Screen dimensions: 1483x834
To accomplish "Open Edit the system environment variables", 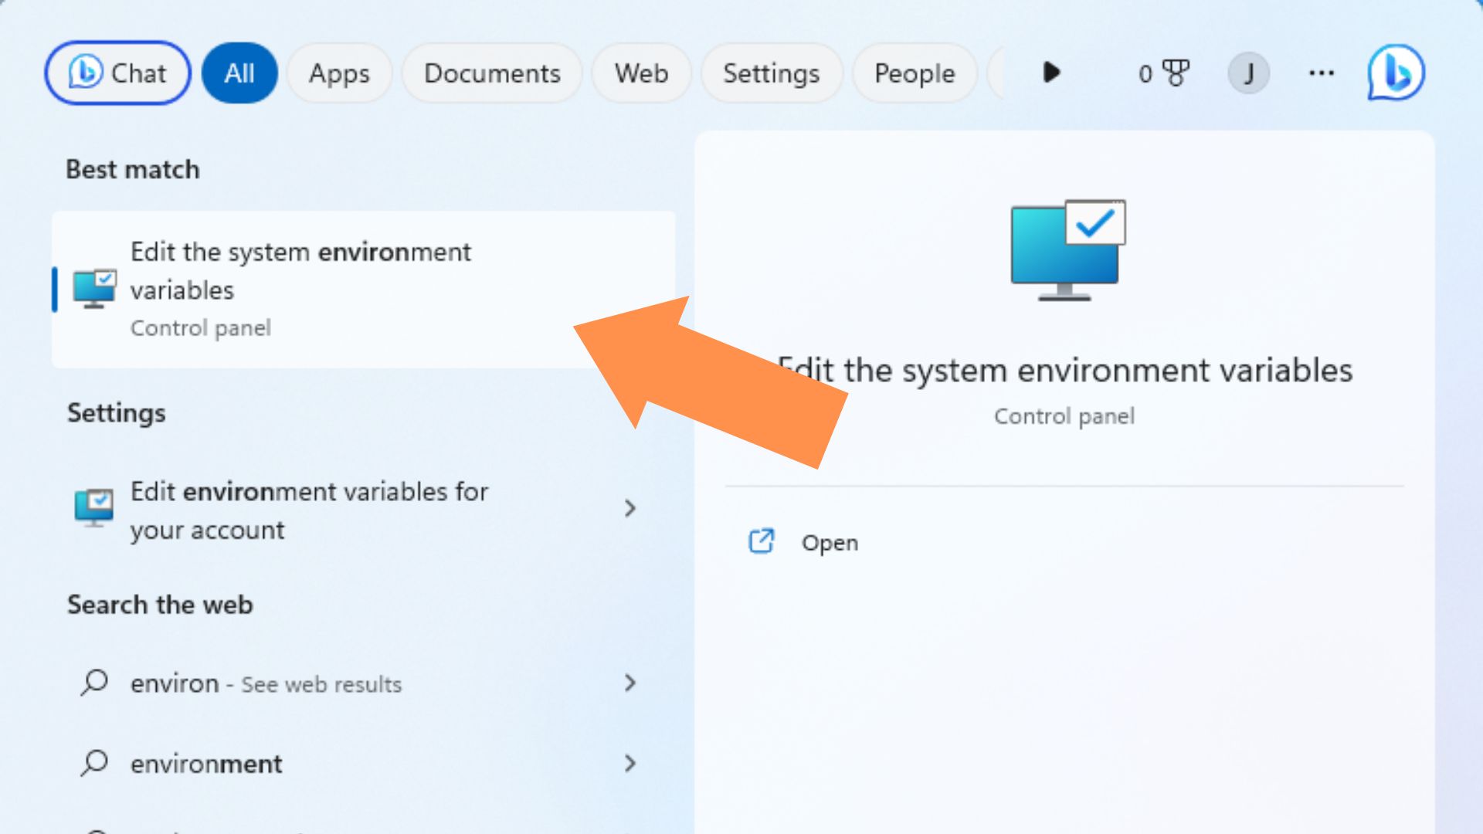I will 365,287.
